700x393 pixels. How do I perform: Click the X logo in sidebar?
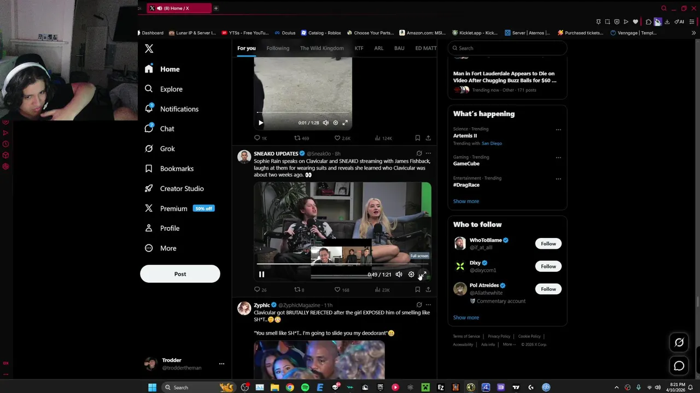149,49
